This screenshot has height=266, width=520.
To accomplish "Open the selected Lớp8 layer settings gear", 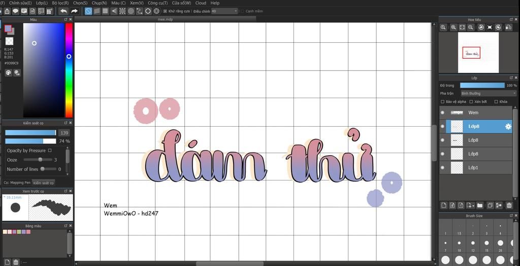I will coord(508,127).
